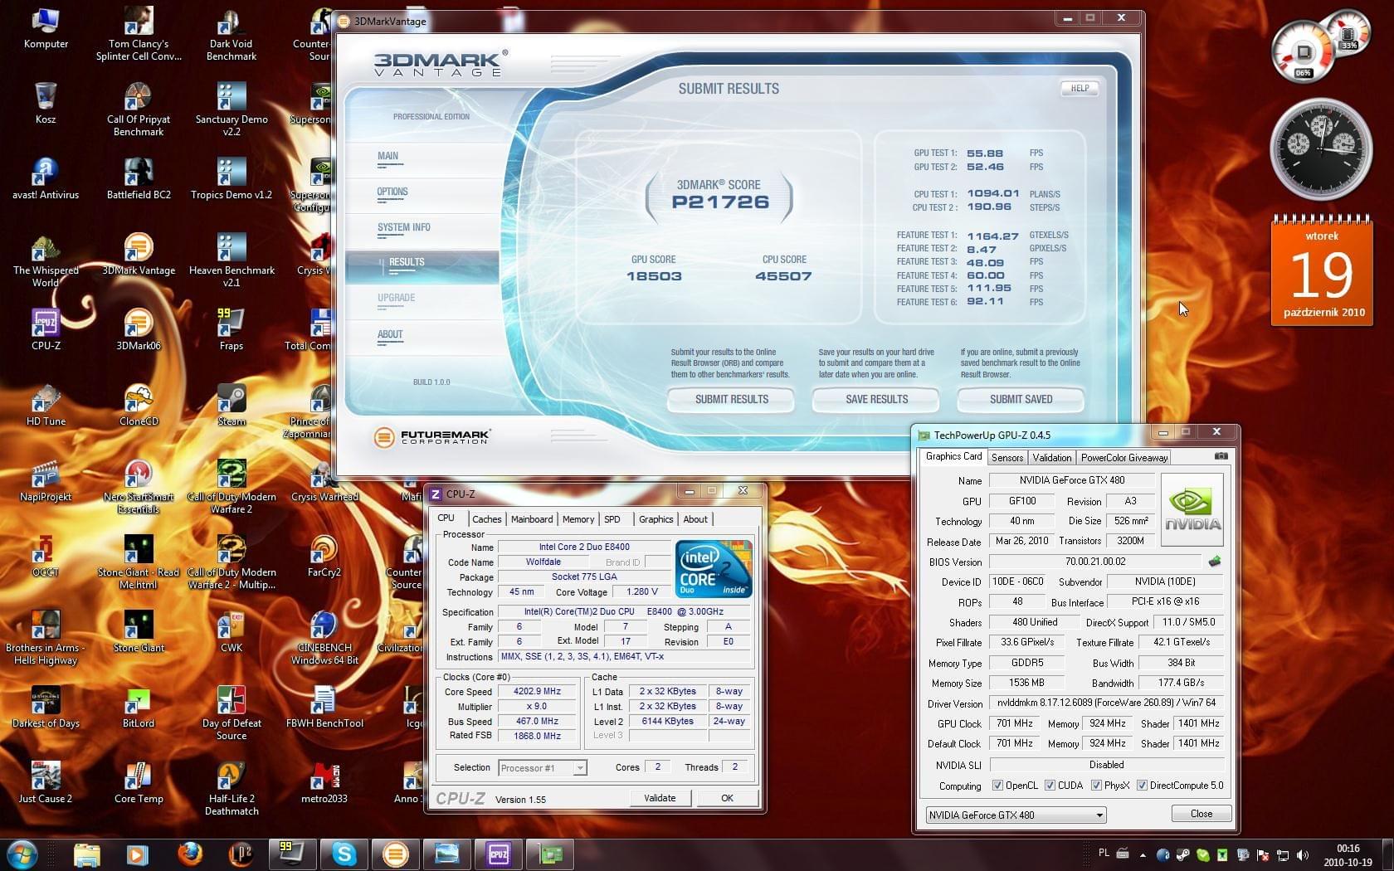Launch HD Tune desktop shortcut
The width and height of the screenshot is (1394, 871).
(x=46, y=406)
